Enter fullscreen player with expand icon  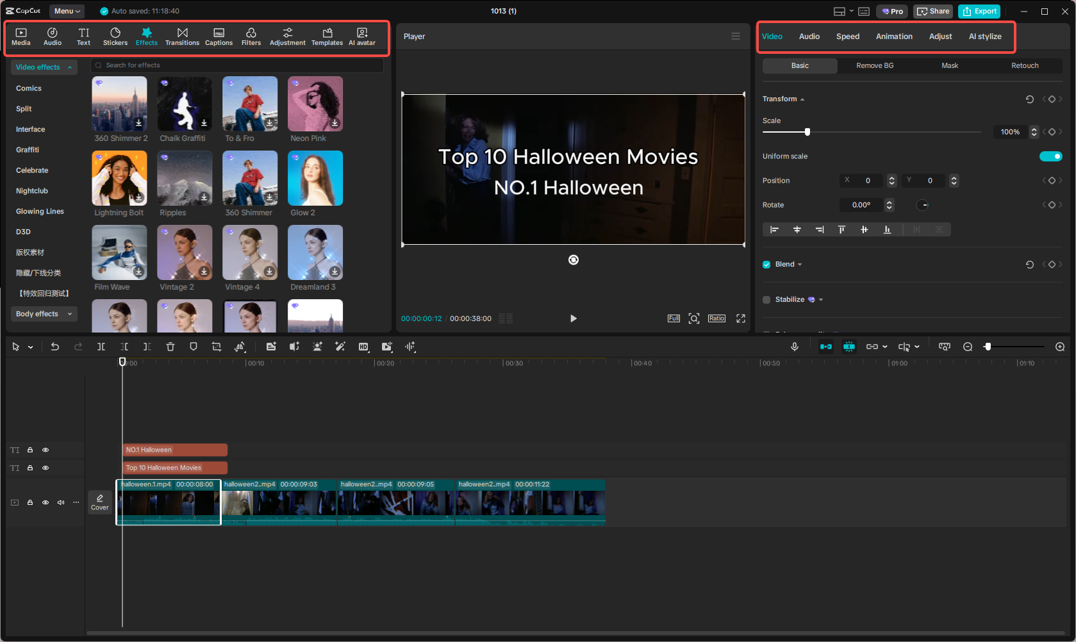click(x=741, y=318)
